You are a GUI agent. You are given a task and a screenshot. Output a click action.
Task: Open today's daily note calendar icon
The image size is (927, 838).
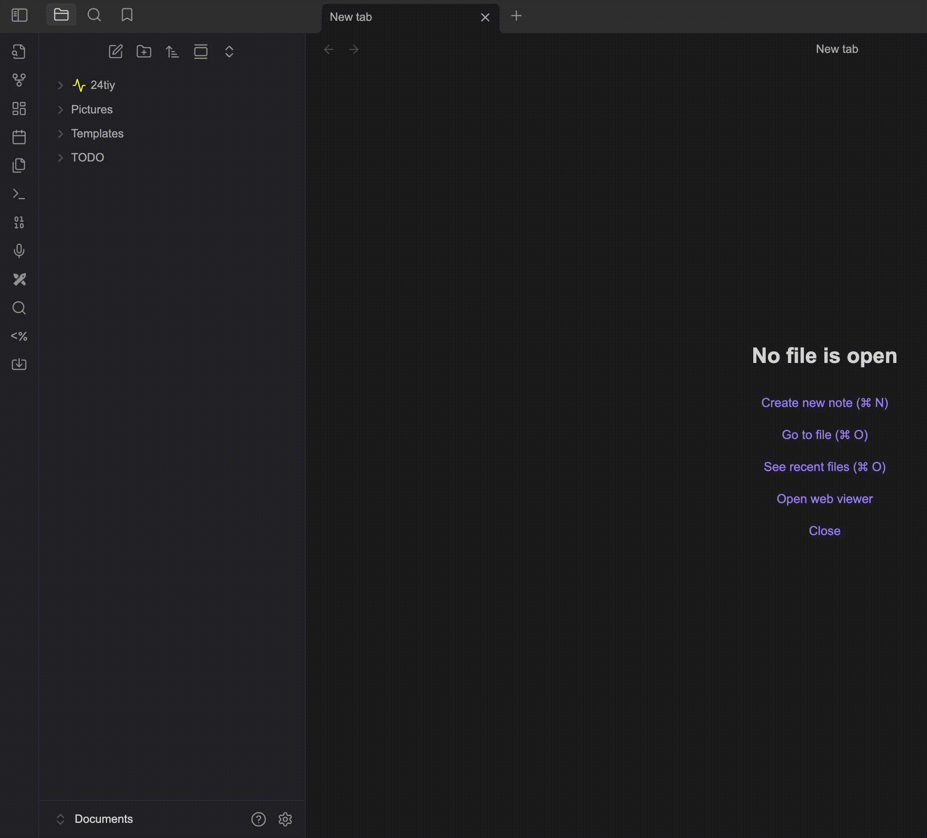pos(19,137)
